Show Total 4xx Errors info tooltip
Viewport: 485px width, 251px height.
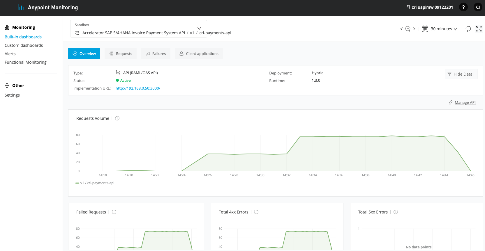[x=256, y=212]
